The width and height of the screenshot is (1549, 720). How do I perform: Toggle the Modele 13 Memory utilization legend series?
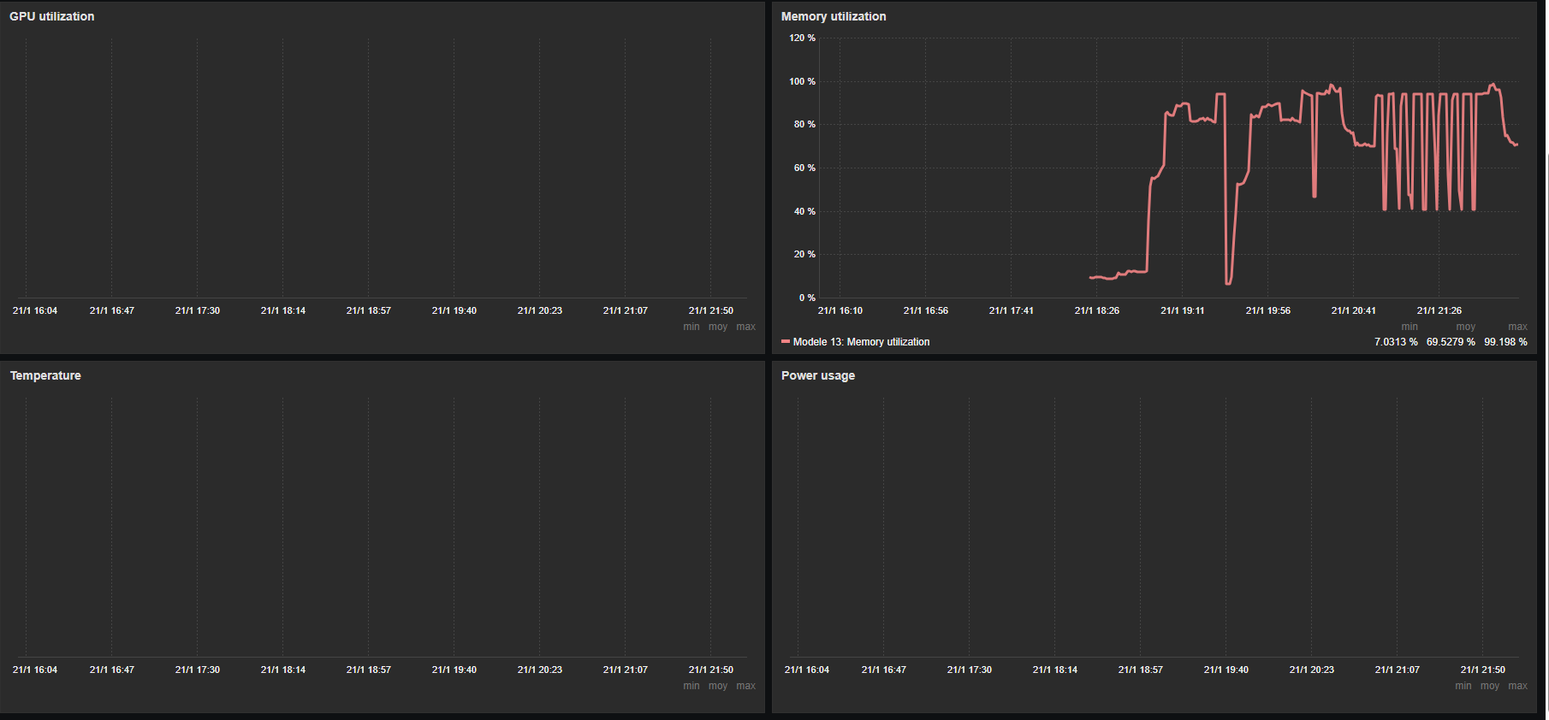(861, 342)
